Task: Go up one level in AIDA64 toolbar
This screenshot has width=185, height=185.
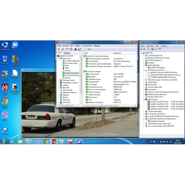Action: (67, 49)
